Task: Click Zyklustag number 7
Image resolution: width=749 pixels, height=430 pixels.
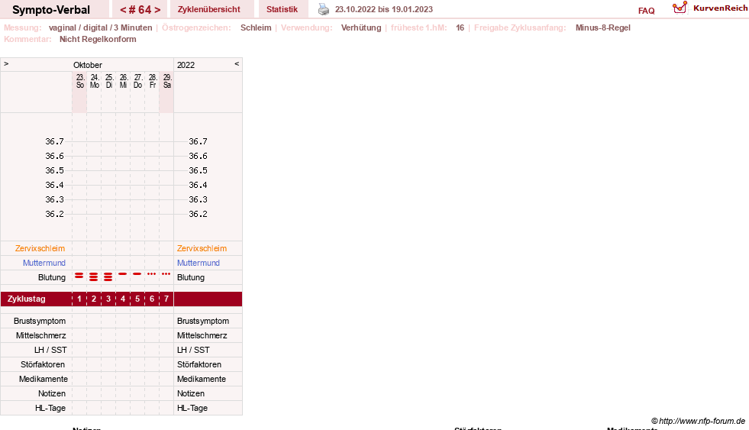Action: coord(166,299)
